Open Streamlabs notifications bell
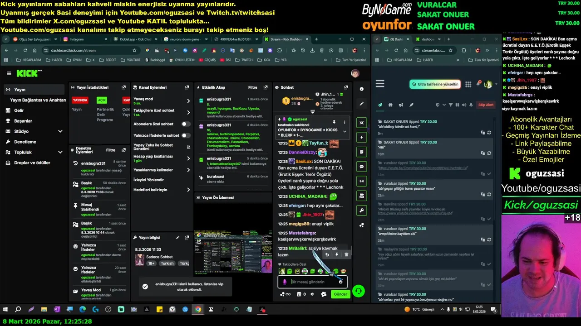Image resolution: width=581 pixels, height=326 pixels. [478, 84]
